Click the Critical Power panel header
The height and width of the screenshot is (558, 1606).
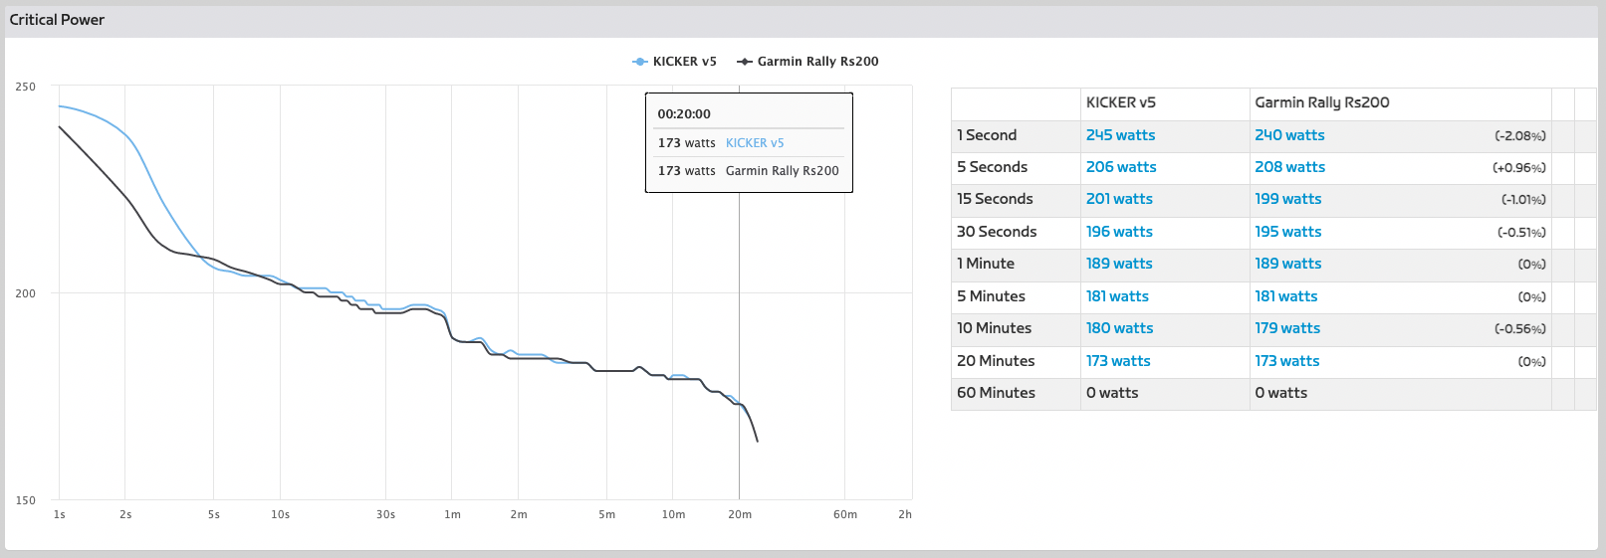coord(57,20)
